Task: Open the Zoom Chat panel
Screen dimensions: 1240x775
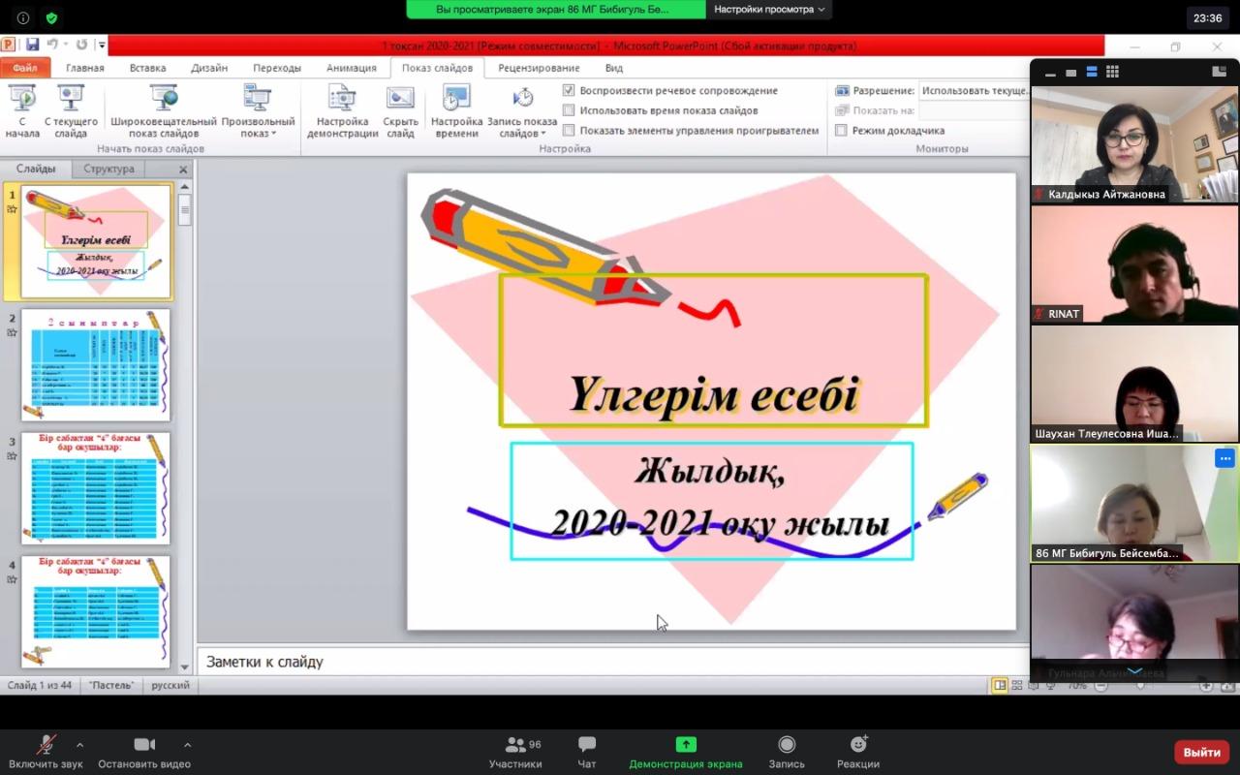Action: coord(587,752)
